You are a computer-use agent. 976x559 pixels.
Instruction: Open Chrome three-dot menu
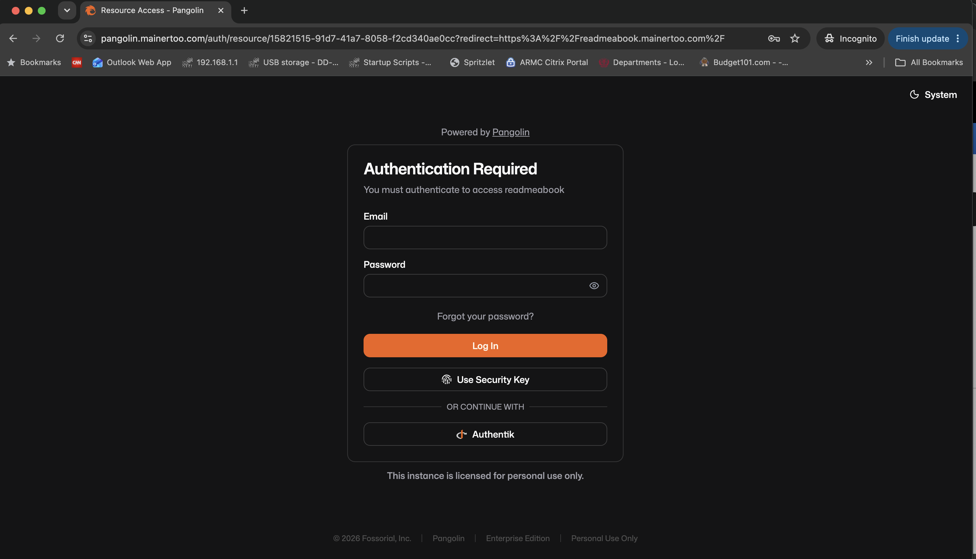coord(957,38)
